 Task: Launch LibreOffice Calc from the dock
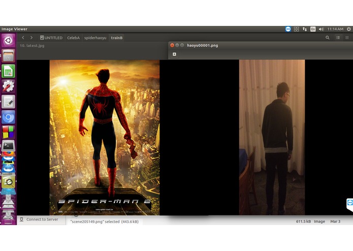(8, 71)
